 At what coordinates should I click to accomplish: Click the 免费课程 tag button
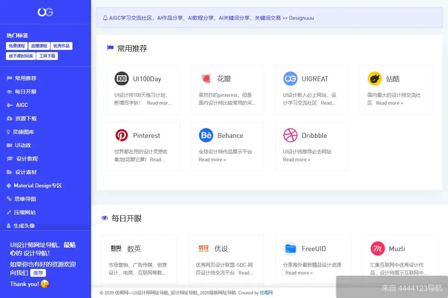16,46
